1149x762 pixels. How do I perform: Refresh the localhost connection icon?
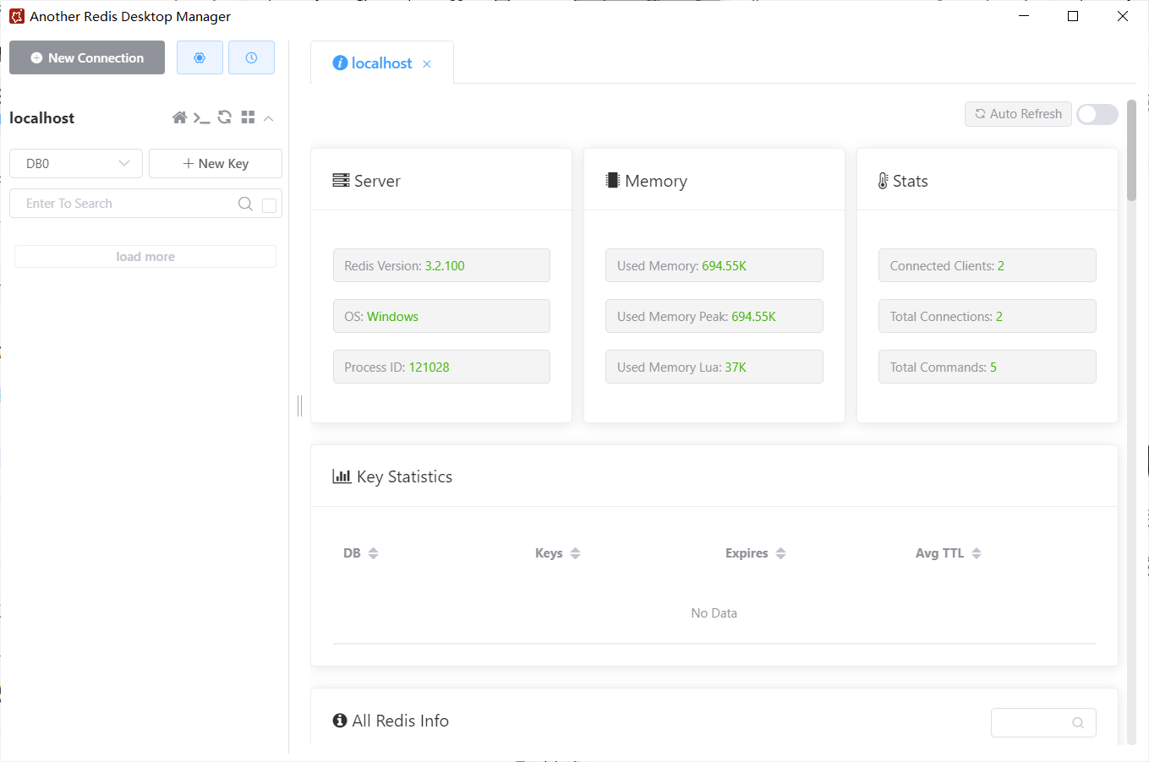(224, 117)
